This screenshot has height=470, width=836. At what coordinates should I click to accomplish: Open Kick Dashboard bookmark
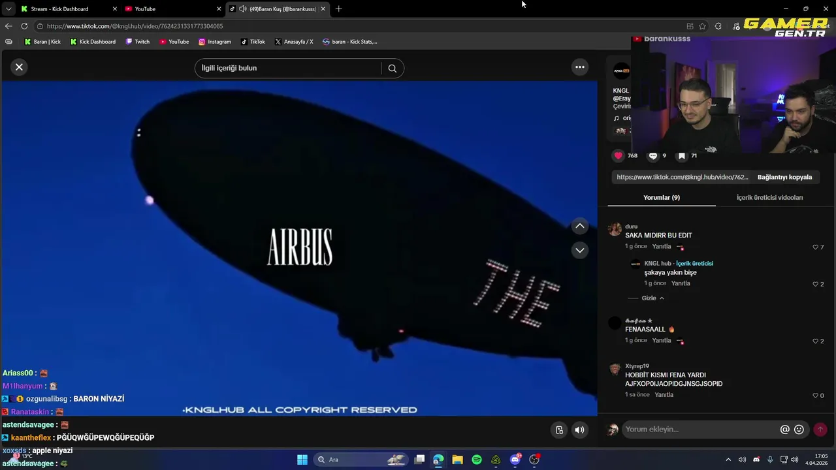tap(93, 42)
